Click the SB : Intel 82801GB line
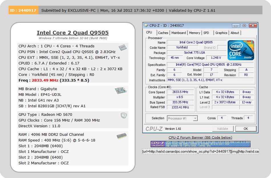 tap(52, 106)
